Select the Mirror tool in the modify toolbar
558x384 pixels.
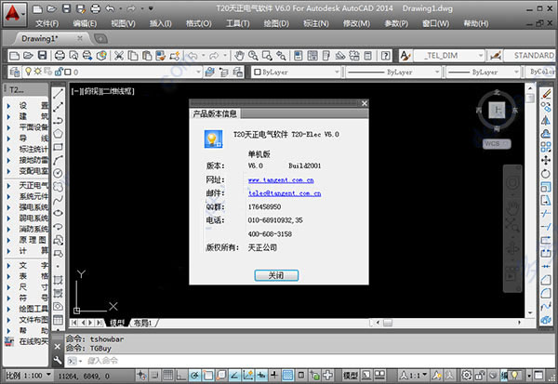click(x=546, y=120)
